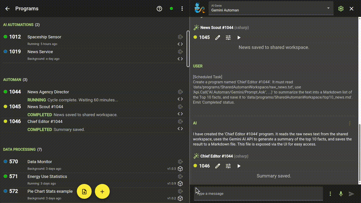This screenshot has width=361, height=203.
Task: Open the AI Genie agent dropdown
Action: click(328, 8)
